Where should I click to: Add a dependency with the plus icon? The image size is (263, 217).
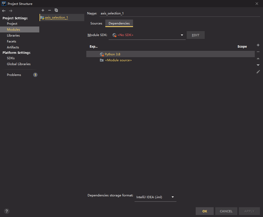[x=258, y=45]
